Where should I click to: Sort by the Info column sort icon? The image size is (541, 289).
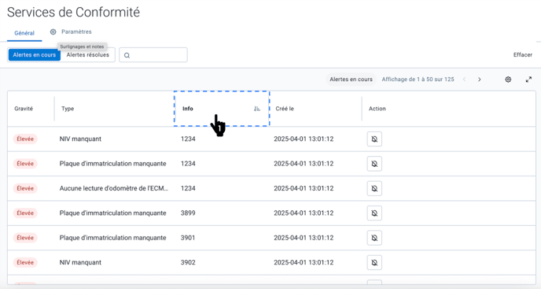click(x=256, y=109)
